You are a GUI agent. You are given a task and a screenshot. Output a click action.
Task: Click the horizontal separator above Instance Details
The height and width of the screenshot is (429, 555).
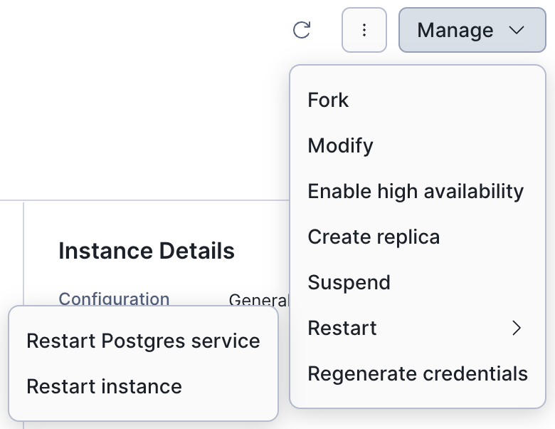(142, 200)
